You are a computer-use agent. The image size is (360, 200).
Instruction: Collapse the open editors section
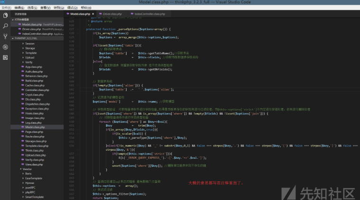(x=13, y=20)
